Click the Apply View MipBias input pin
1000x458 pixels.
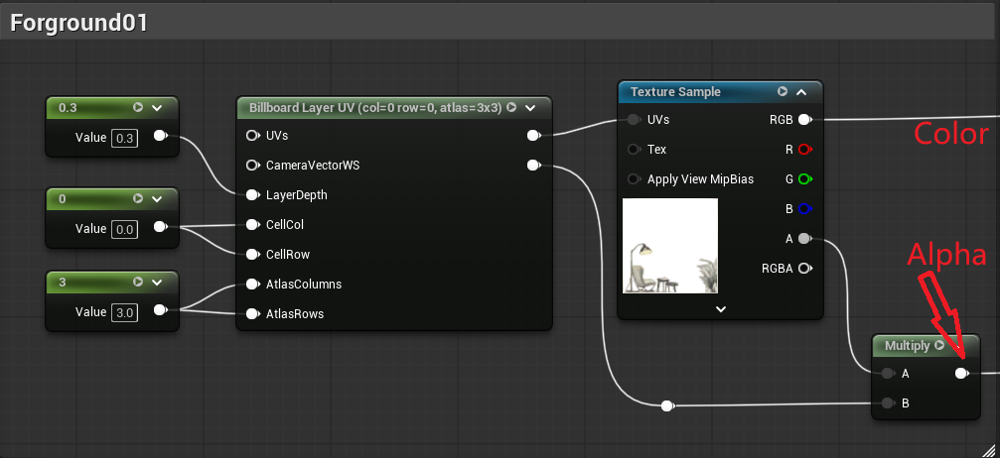(x=634, y=179)
